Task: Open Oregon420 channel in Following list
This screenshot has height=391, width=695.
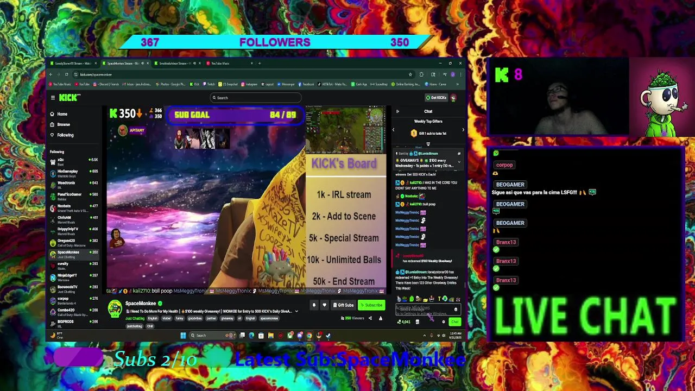Action: click(x=74, y=242)
